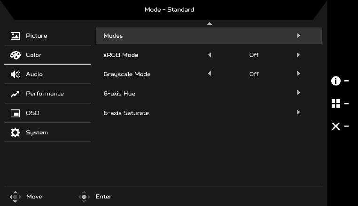This screenshot has height=206, width=358.
Task: Select the System menu label
Action: pyautogui.click(x=37, y=132)
